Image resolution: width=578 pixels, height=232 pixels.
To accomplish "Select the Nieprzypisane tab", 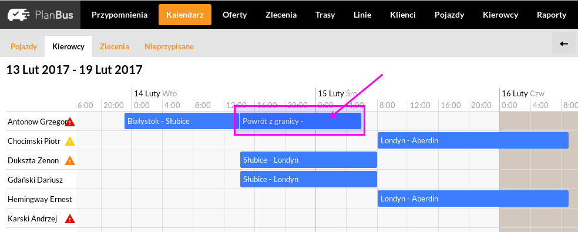I will [169, 46].
